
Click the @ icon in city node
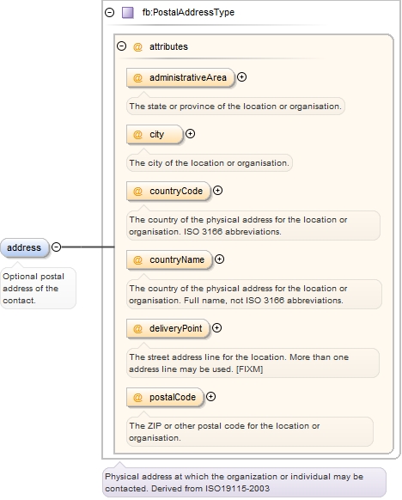137,135
